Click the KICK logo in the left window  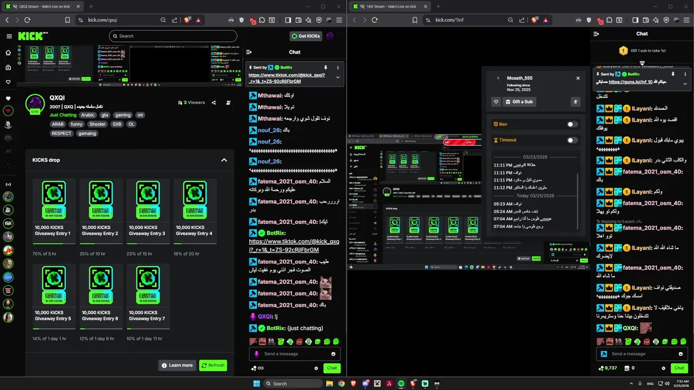pos(30,36)
